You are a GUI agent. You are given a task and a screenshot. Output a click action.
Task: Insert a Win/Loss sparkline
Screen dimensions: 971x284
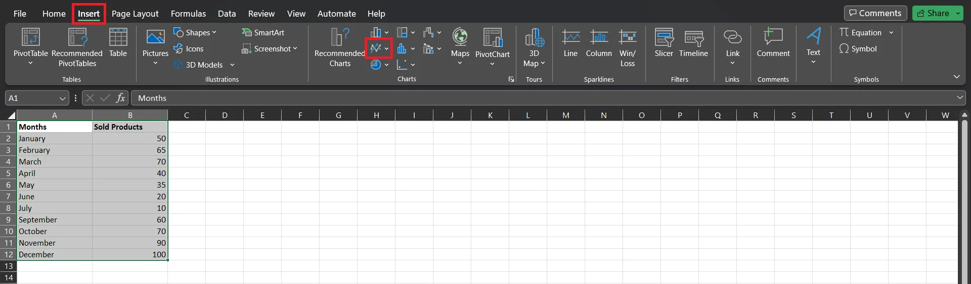628,47
